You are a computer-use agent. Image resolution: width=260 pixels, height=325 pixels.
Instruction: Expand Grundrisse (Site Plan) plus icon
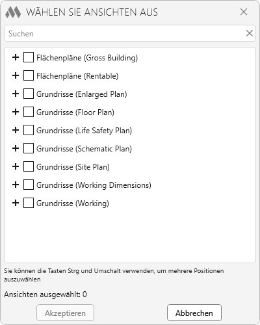(16, 166)
